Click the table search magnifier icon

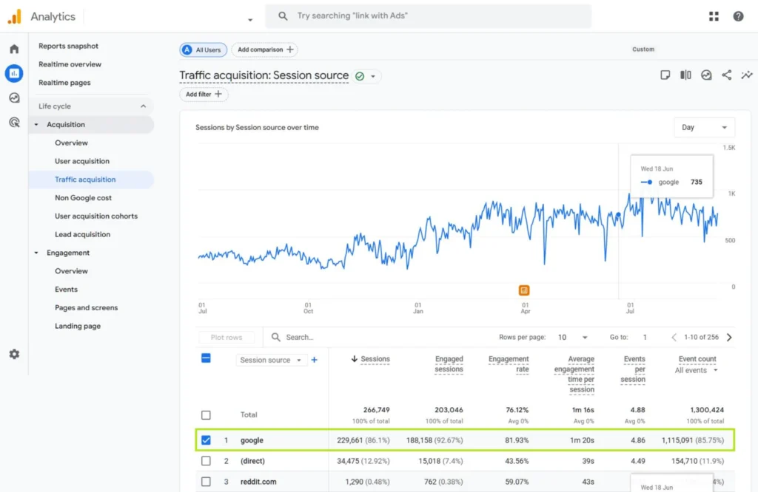(x=275, y=337)
